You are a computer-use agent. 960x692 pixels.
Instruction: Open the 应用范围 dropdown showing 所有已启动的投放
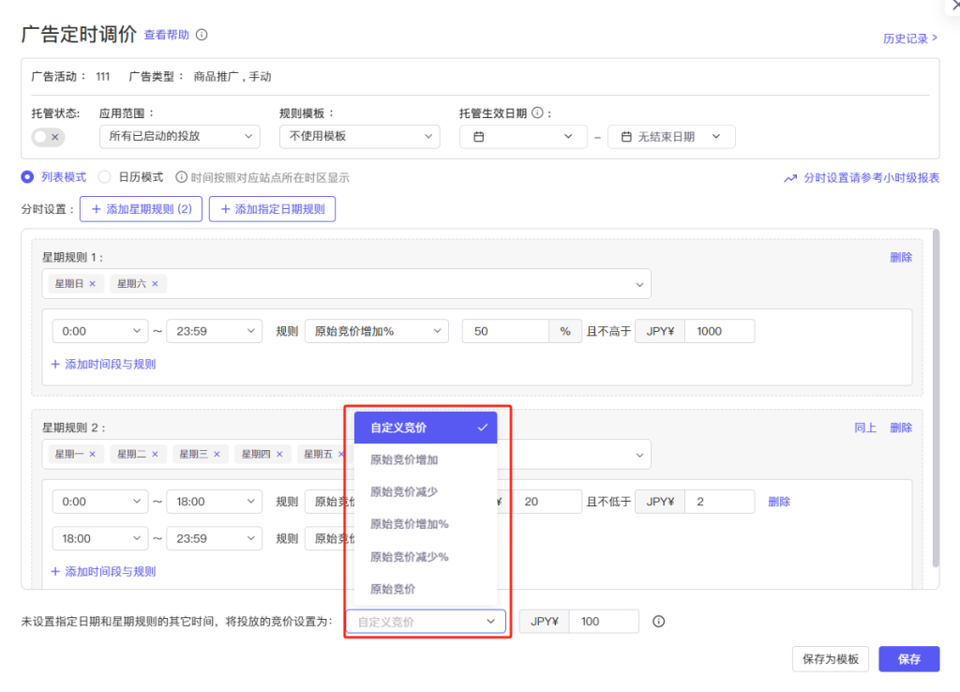(x=179, y=136)
